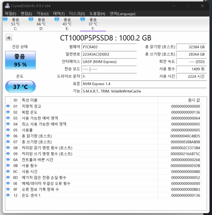This screenshot has width=212, height=215.
Task: Open the 디스크(D) menu
Action: pos(77,14)
